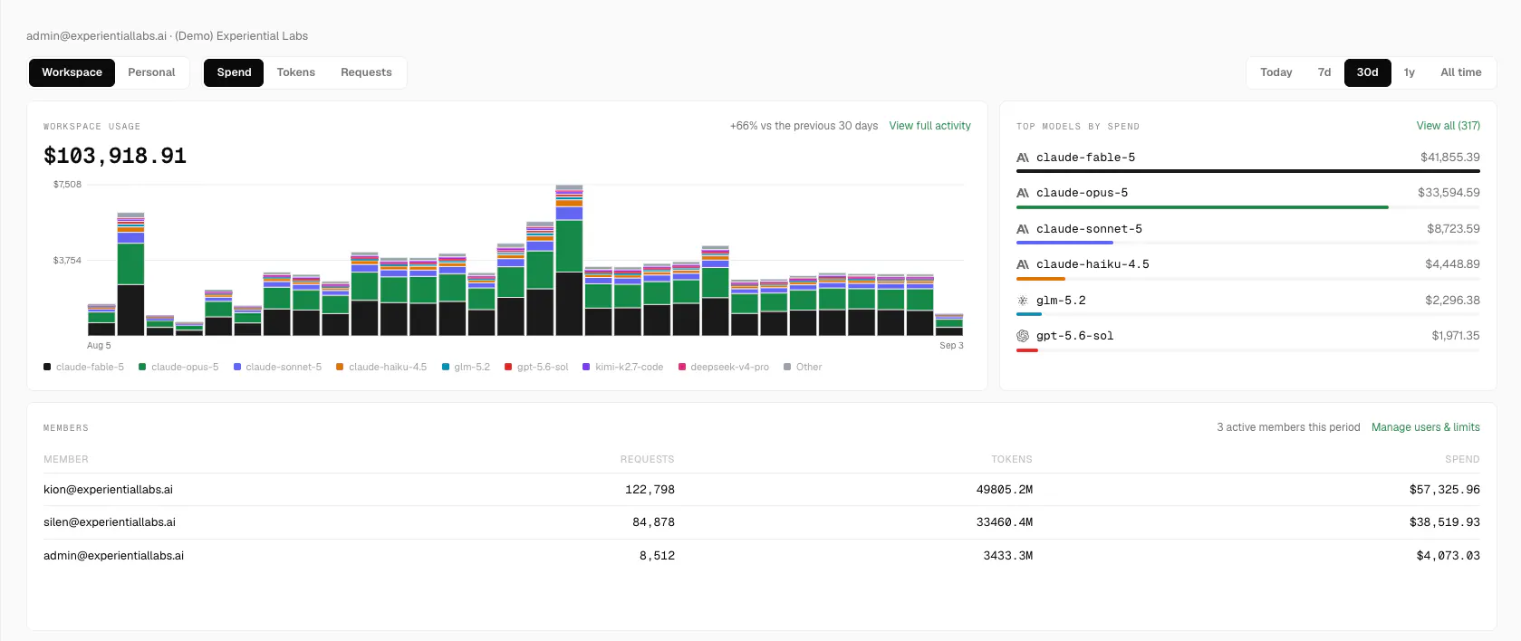Open View all (317) models link
The width and height of the screenshot is (1521, 641).
[1449, 126]
